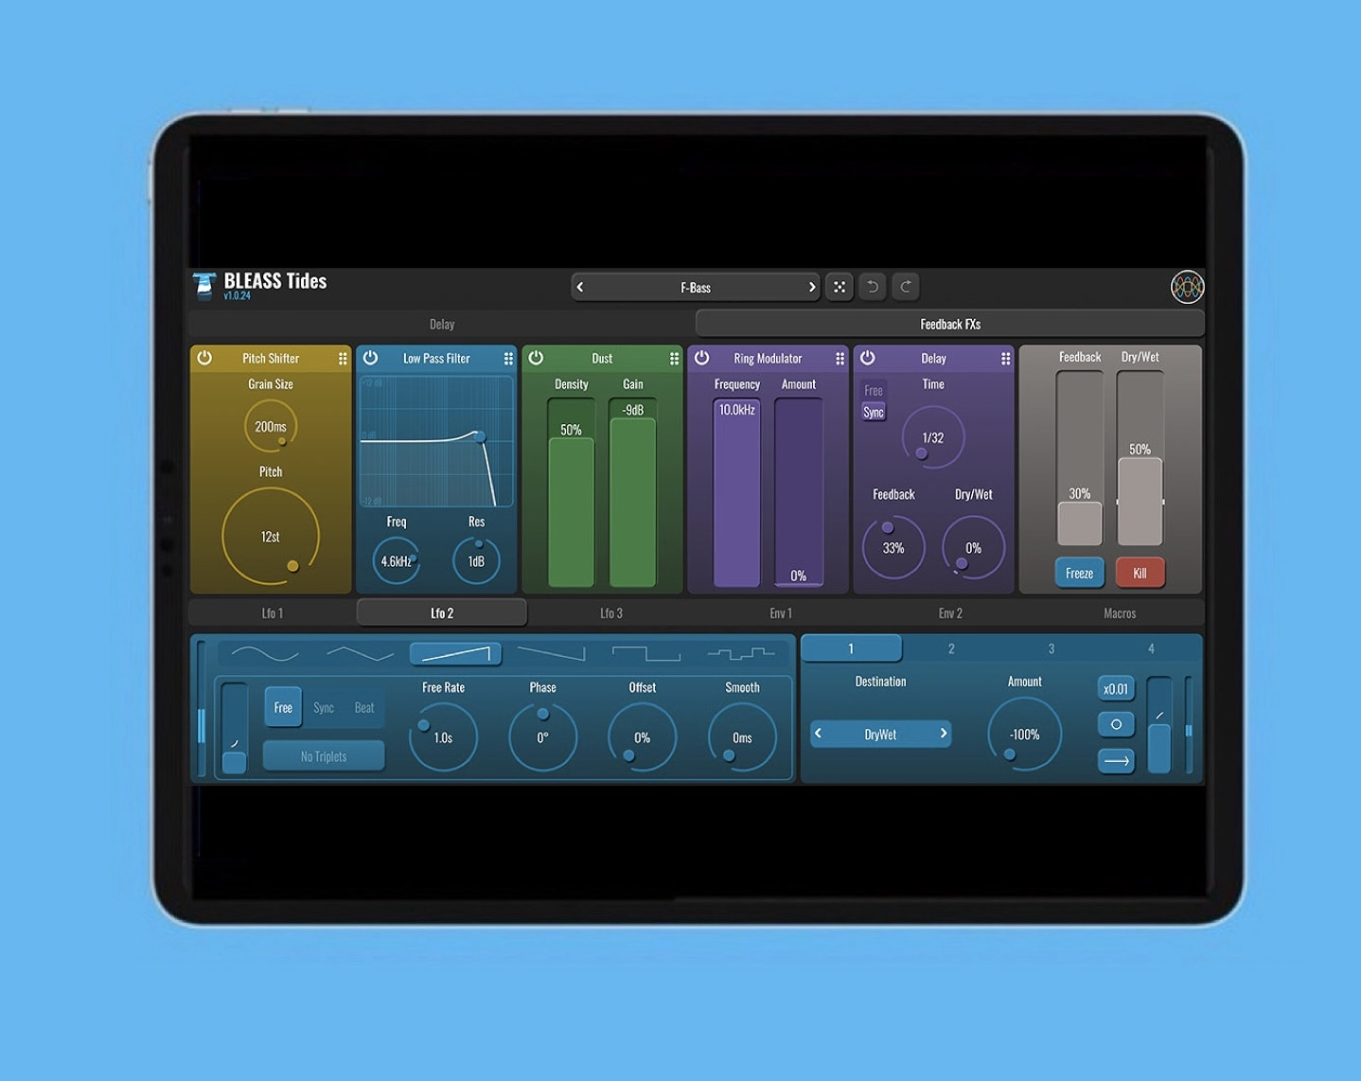Switch to the Feedback FXs tab
Viewport: 1361px width, 1081px height.
coord(950,324)
